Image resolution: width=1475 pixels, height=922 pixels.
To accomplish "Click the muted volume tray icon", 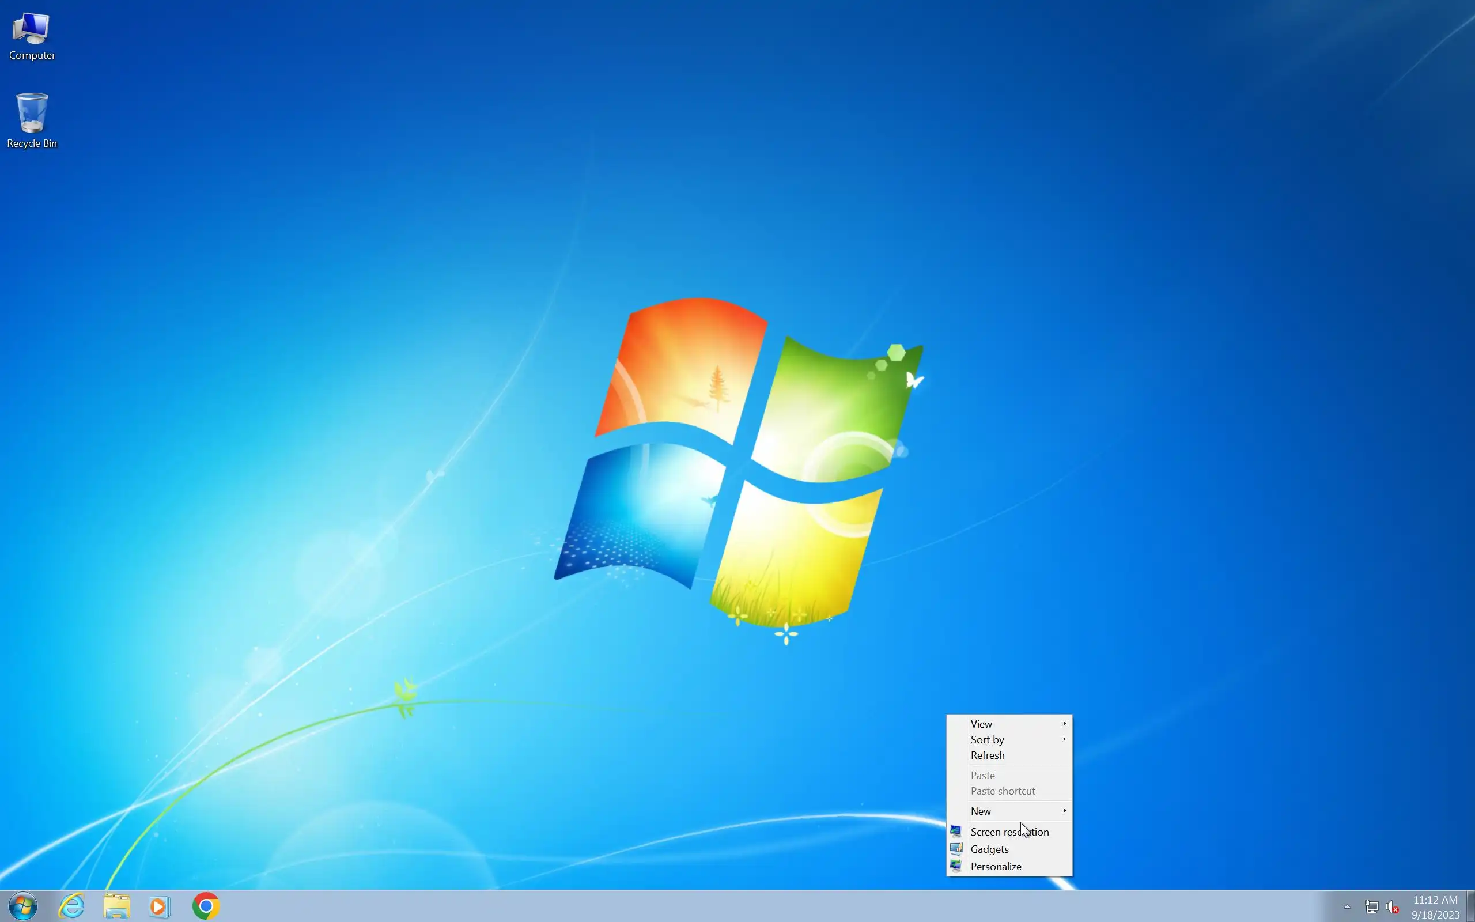I will [x=1392, y=907].
